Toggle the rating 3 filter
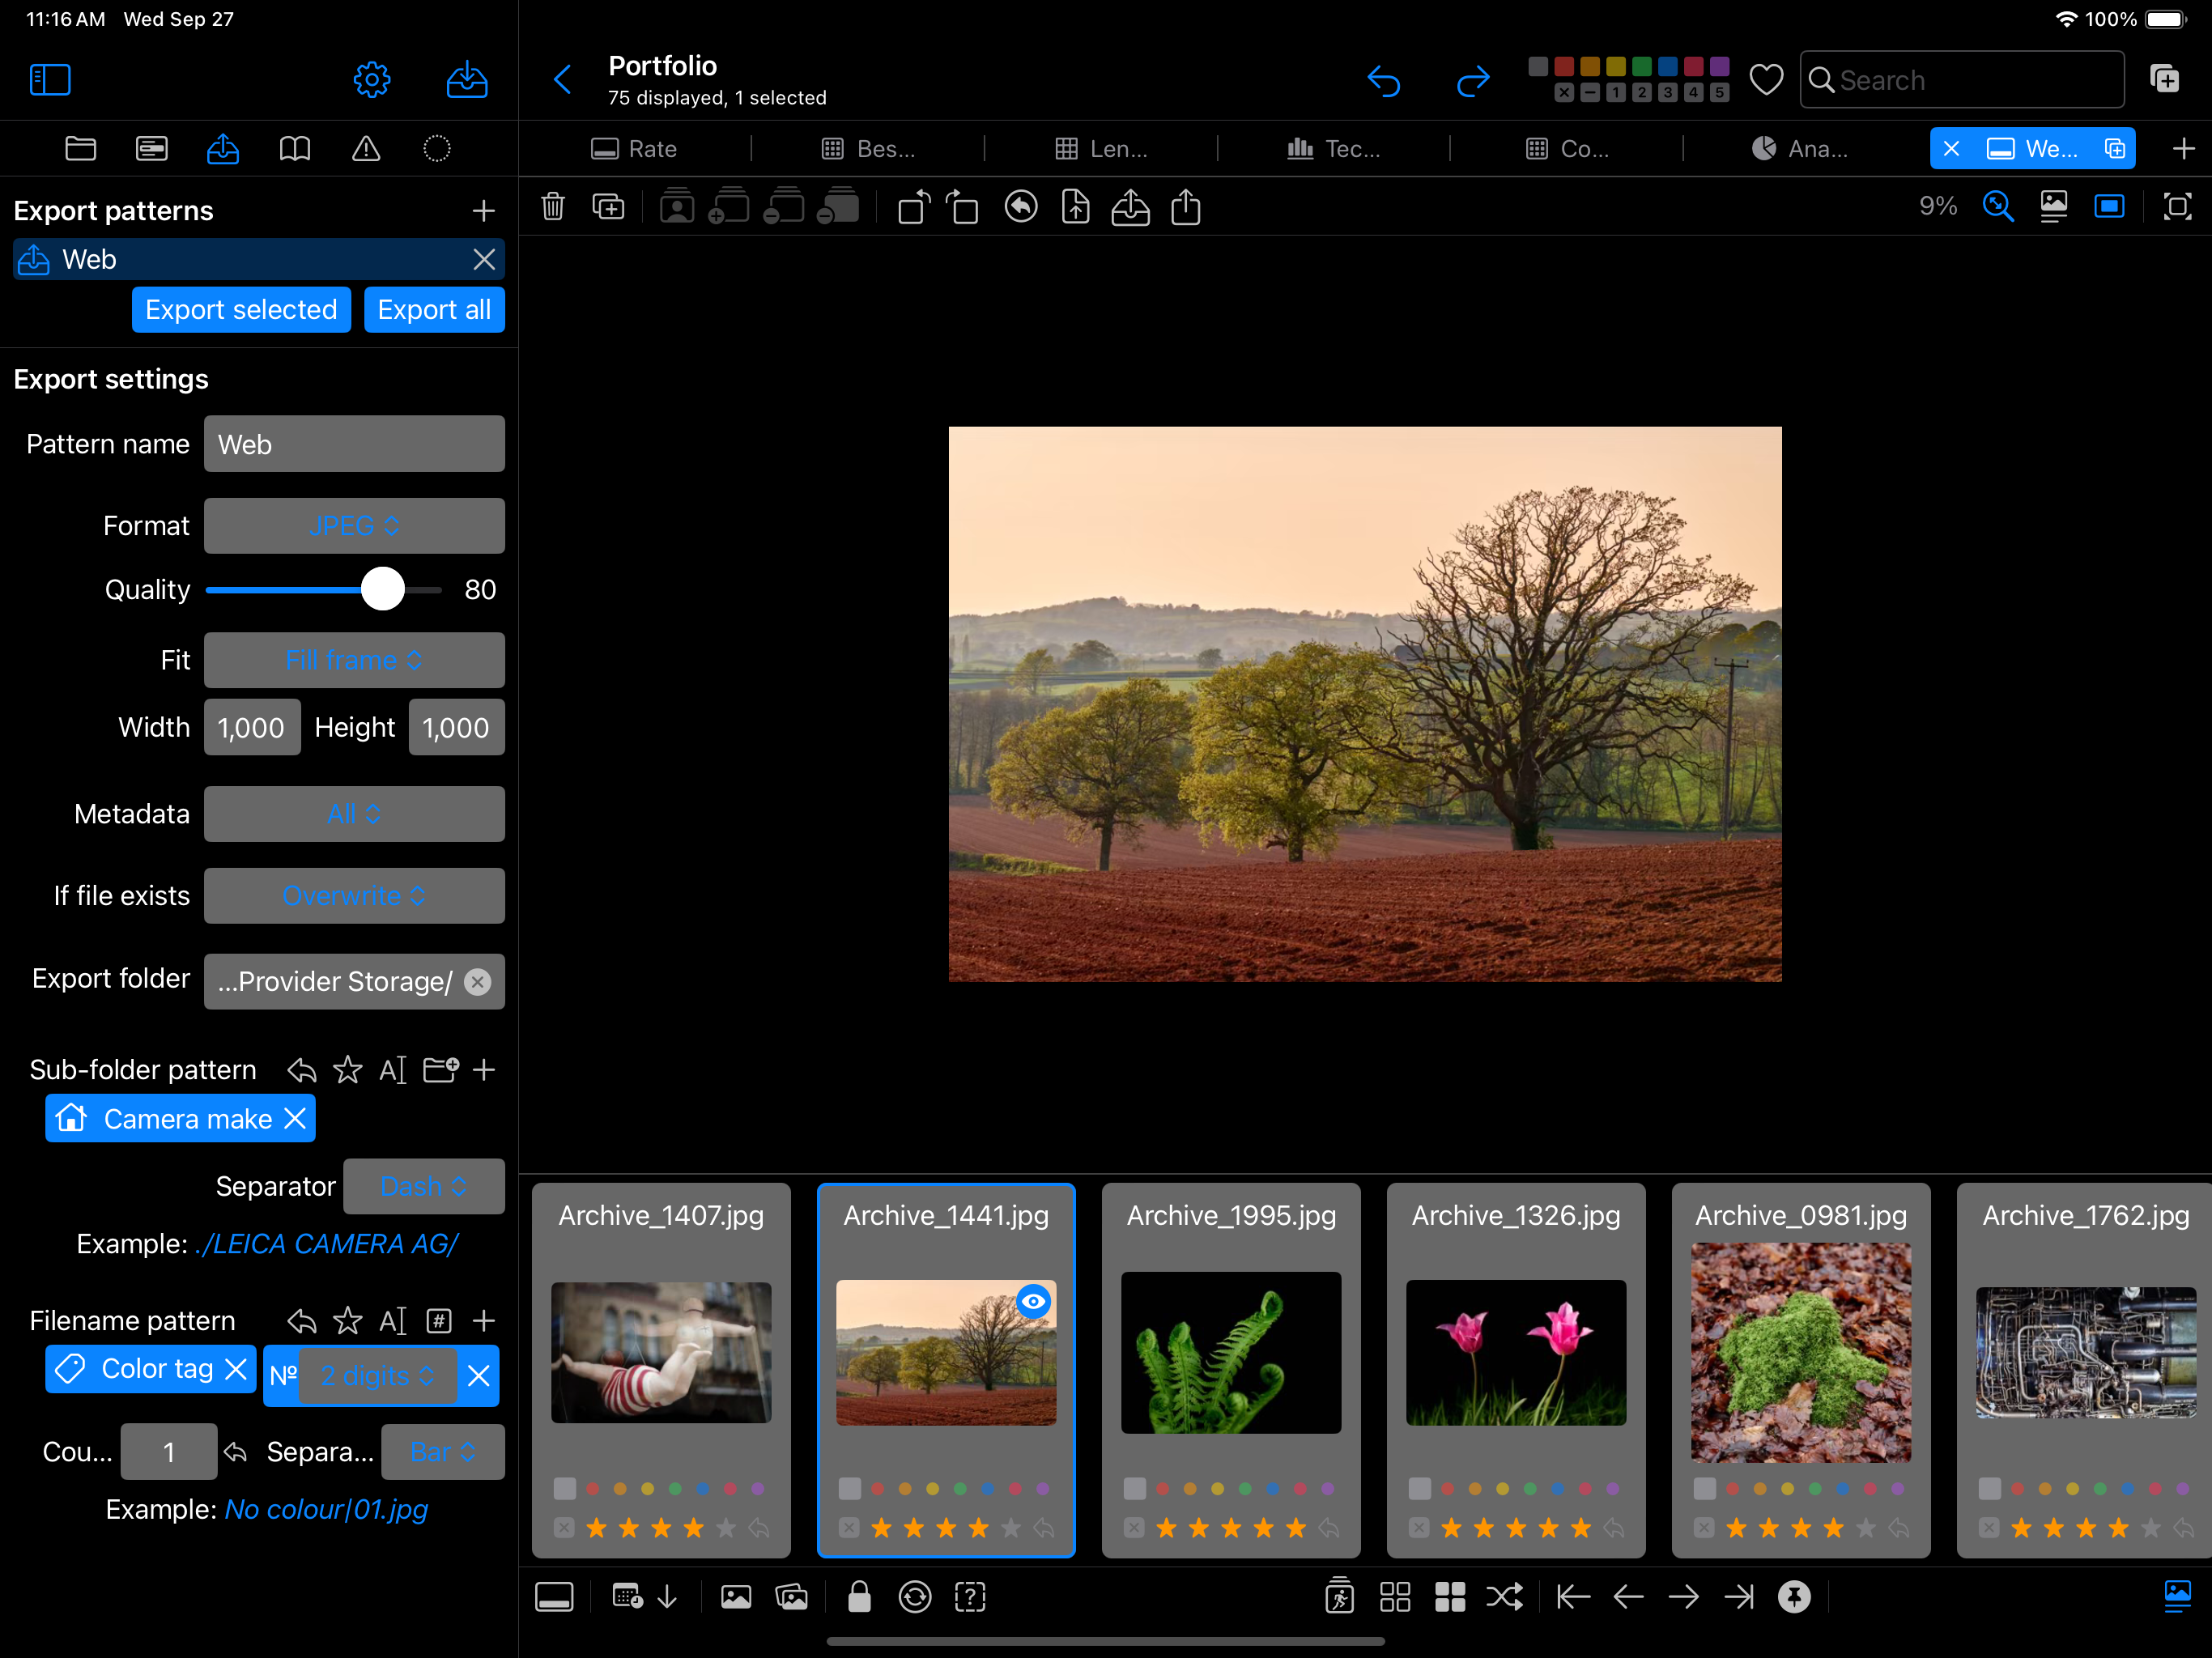 point(1667,93)
